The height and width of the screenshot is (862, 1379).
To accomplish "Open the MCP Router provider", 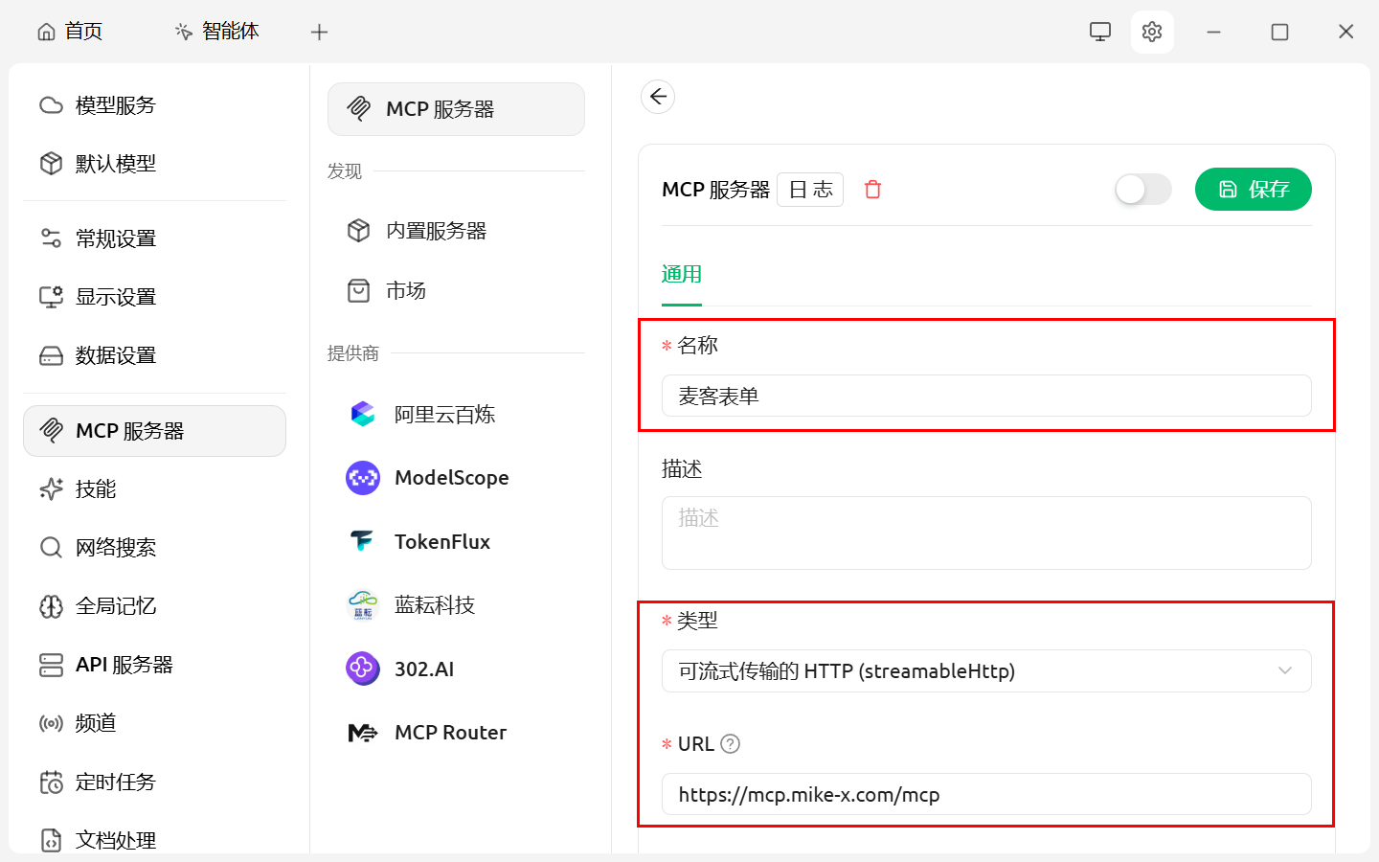I will (449, 733).
